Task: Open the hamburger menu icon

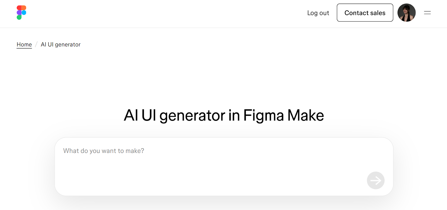Action: [427, 13]
